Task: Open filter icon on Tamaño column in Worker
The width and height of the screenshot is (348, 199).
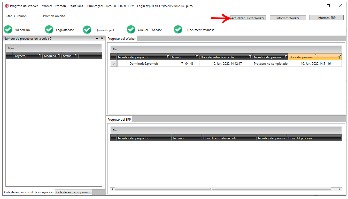Action: [x=197, y=57]
